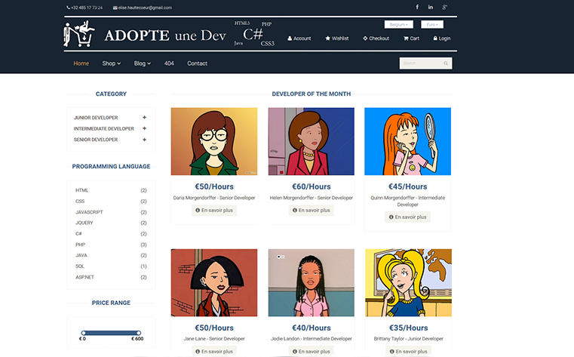
Task: Click ADOPTE une Dev site title
Action: click(165, 35)
